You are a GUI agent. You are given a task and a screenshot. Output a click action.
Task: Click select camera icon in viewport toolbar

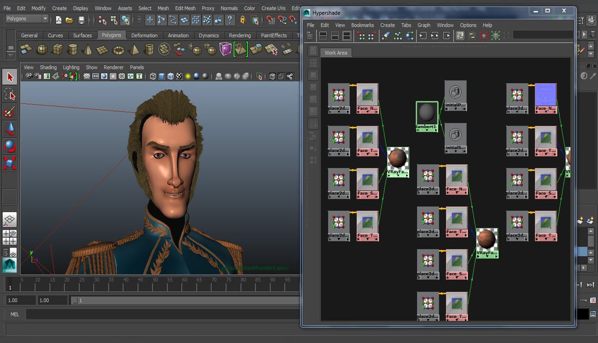(29, 77)
